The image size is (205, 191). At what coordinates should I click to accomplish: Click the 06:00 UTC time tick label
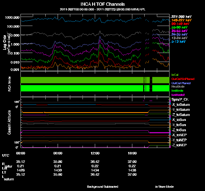[58, 153]
